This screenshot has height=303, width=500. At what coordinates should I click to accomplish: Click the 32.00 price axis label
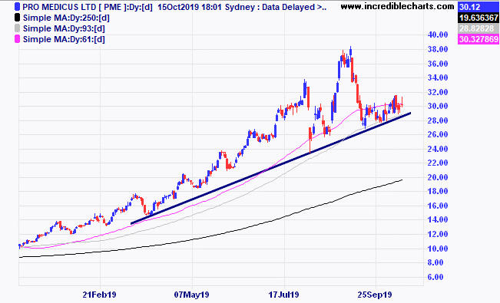(438, 92)
